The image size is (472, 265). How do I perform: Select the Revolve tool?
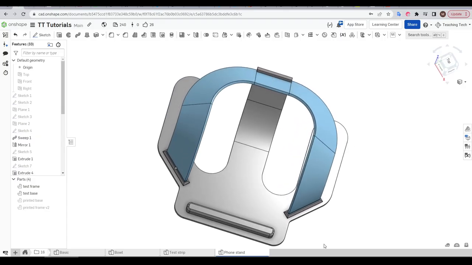click(x=69, y=35)
